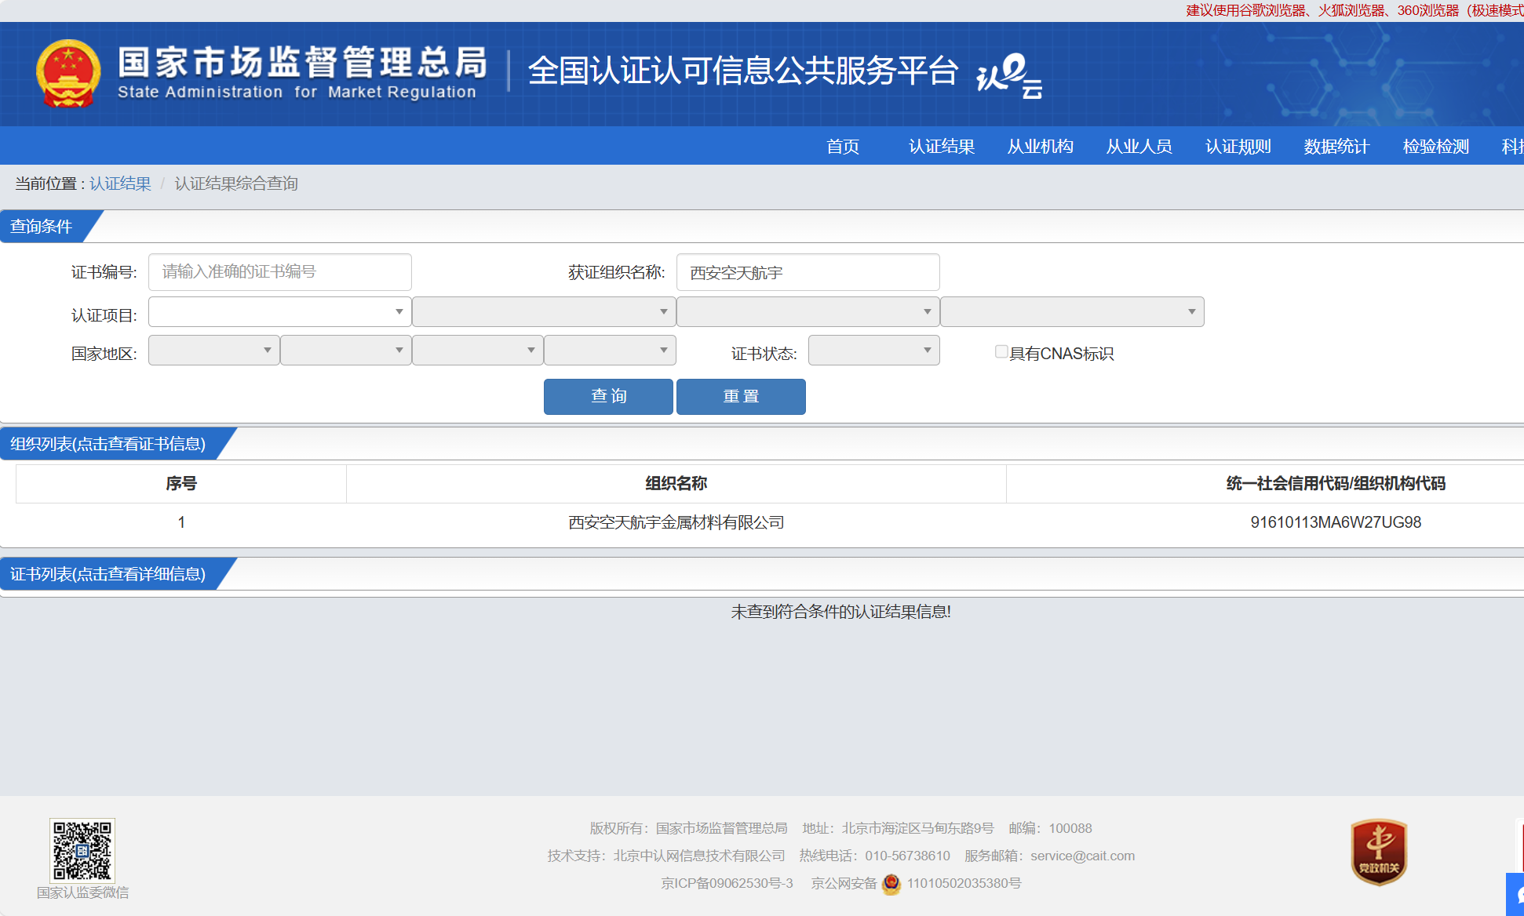Select organization row 西安空天航宇金属材料有限公司

click(676, 522)
